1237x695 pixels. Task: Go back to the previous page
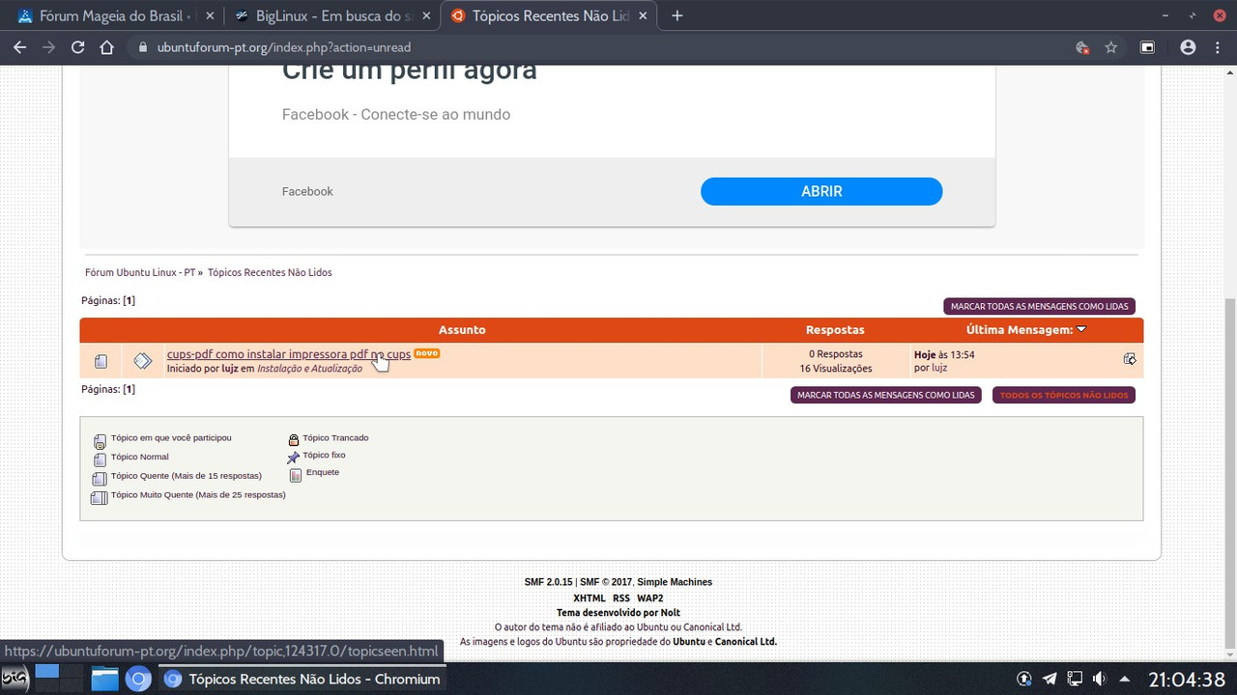19,47
